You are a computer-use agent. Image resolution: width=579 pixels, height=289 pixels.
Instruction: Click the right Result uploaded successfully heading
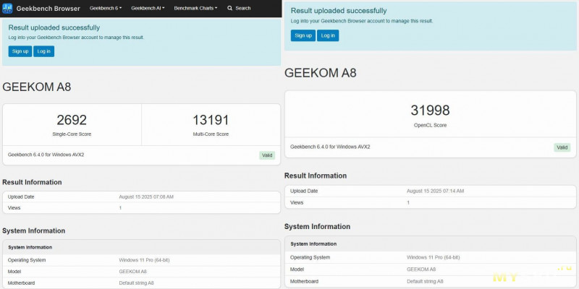point(339,11)
